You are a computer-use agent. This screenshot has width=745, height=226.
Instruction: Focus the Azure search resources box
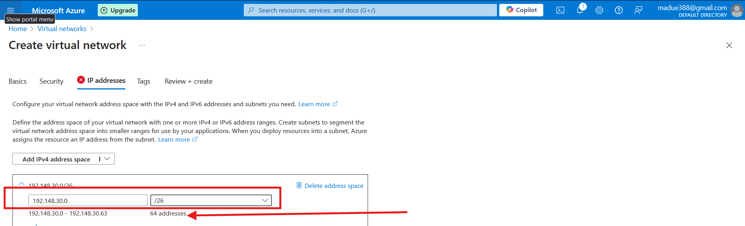(370, 10)
